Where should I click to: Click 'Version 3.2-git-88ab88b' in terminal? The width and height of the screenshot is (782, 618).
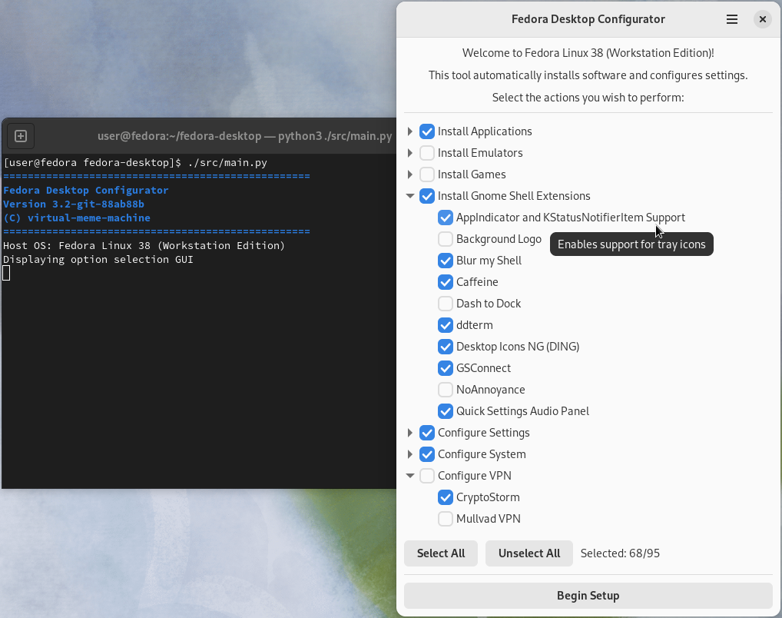73,204
